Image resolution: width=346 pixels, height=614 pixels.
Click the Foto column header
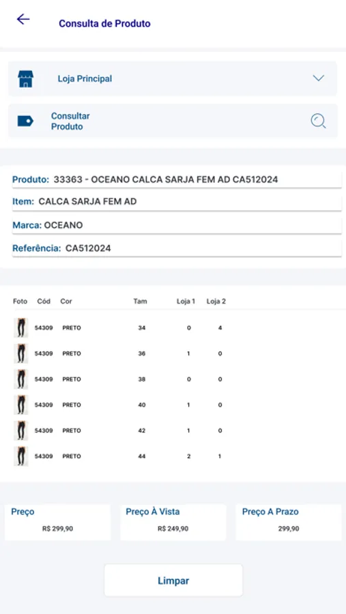click(20, 301)
